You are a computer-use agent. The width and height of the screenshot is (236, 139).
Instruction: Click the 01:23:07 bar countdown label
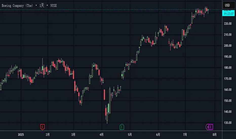(x=228, y=14)
